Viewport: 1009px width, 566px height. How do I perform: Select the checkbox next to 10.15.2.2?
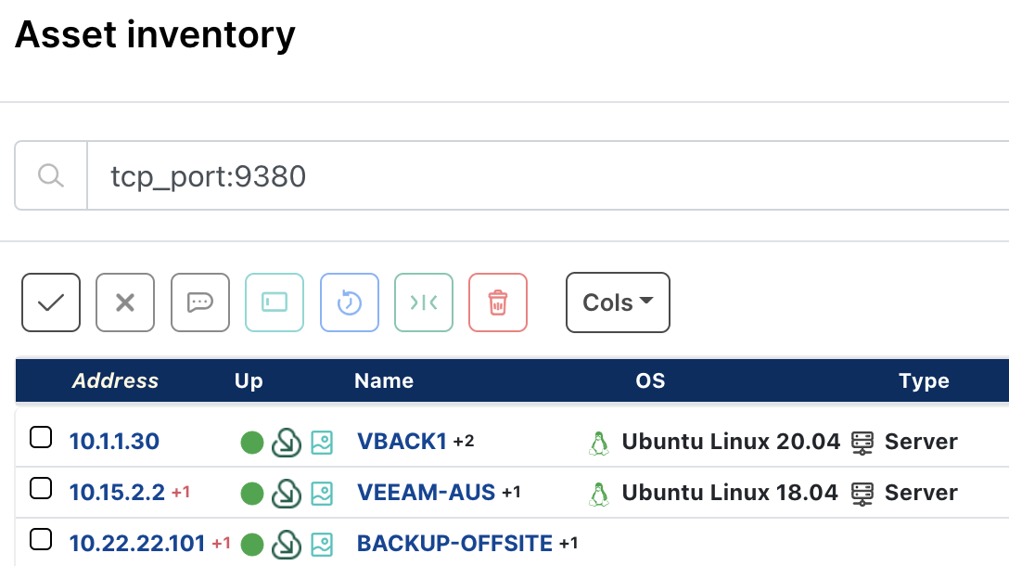point(41,487)
